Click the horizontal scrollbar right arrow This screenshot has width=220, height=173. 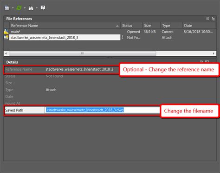214,53
